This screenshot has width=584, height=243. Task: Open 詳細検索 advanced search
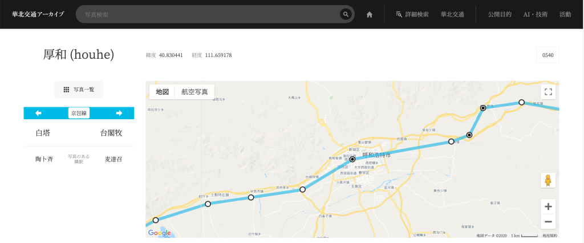pos(412,14)
